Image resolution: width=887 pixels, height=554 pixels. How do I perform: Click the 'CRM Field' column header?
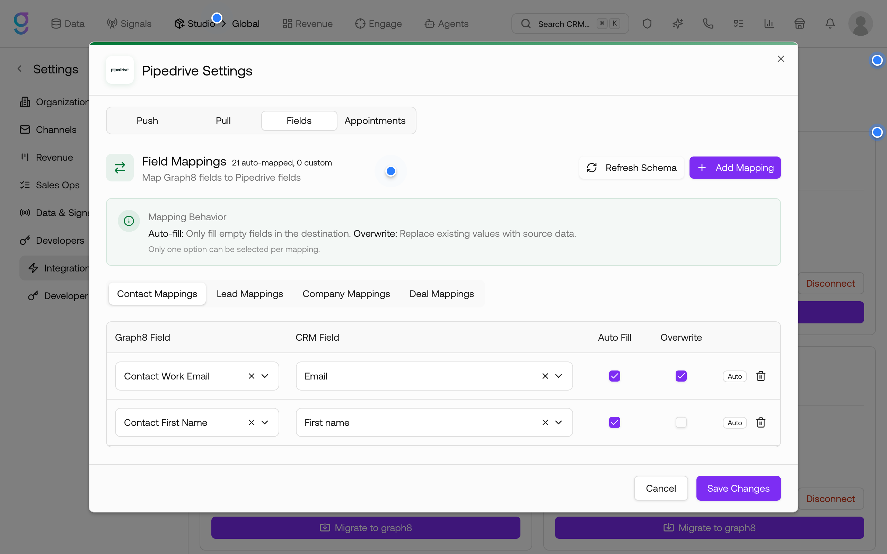coord(317,337)
